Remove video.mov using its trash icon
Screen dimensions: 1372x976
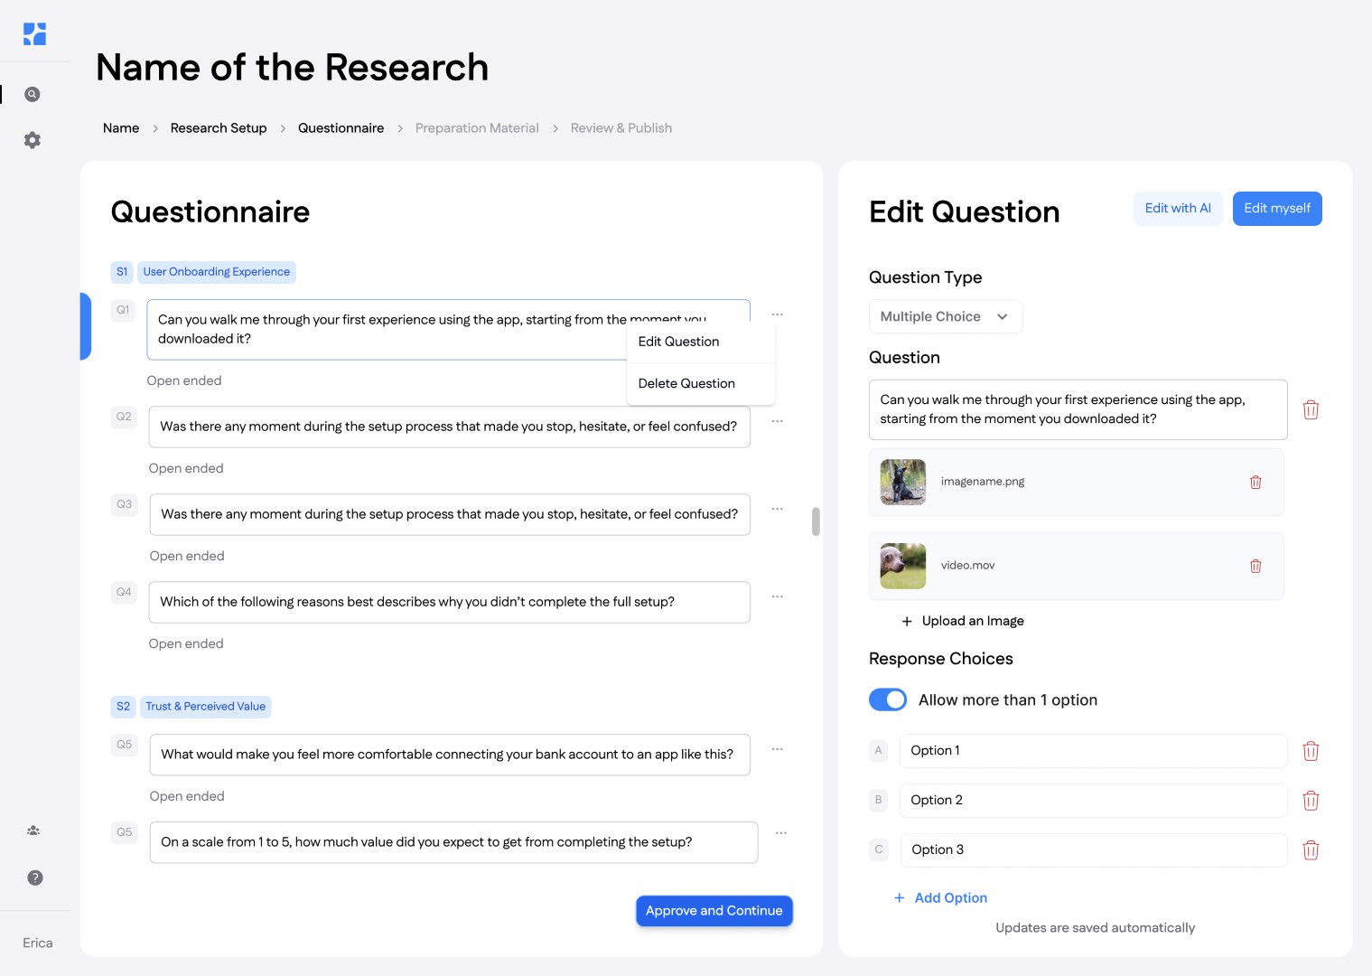point(1255,567)
